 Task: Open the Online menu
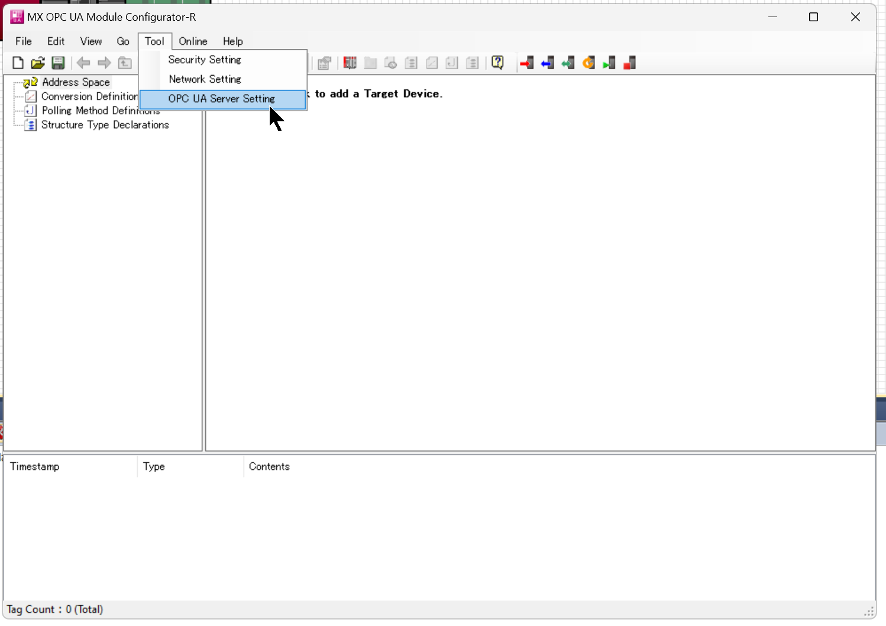pyautogui.click(x=193, y=41)
